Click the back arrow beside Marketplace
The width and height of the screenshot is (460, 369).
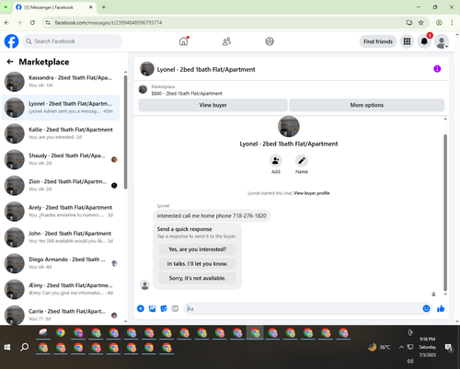coord(10,62)
